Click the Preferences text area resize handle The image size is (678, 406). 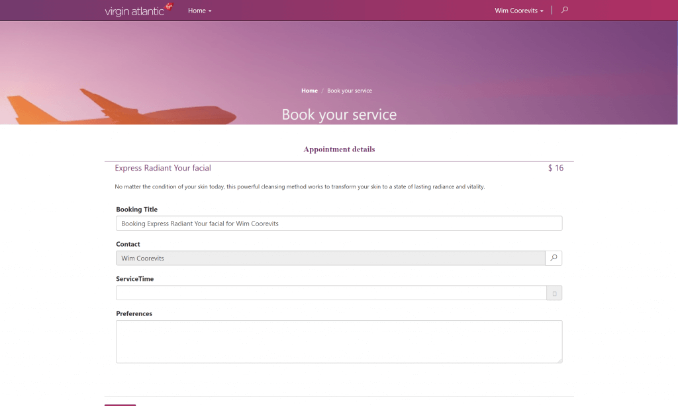click(x=559, y=360)
